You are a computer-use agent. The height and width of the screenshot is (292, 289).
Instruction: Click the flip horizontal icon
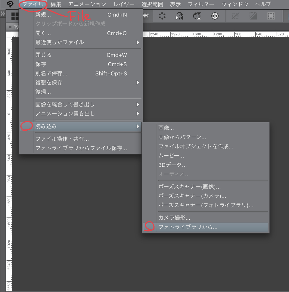(x=180, y=16)
